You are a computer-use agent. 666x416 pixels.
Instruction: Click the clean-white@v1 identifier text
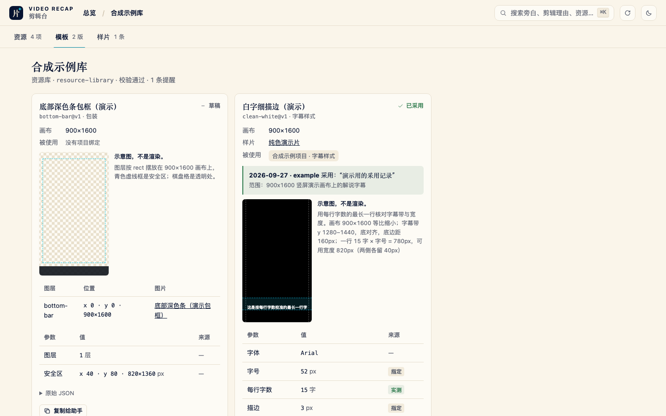point(265,116)
